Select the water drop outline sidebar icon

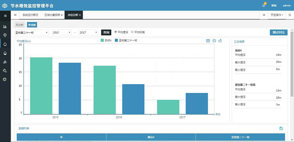pos(5,44)
